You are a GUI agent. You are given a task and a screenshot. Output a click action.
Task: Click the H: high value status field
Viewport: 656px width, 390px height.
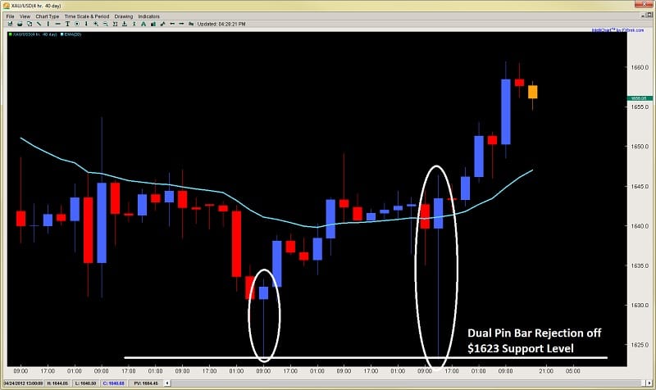[x=57, y=383]
